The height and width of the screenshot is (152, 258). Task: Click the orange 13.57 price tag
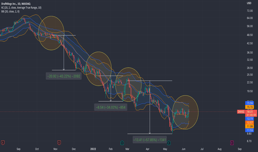pos(250,123)
